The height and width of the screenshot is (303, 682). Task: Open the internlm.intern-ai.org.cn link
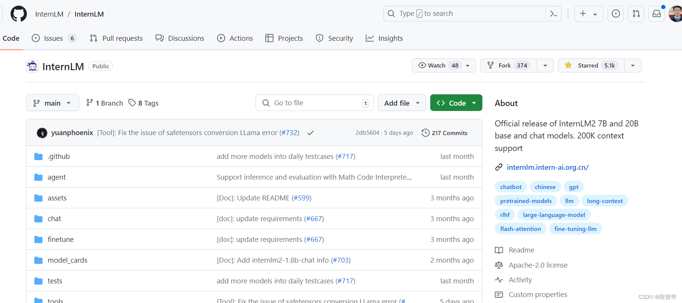[x=548, y=167]
